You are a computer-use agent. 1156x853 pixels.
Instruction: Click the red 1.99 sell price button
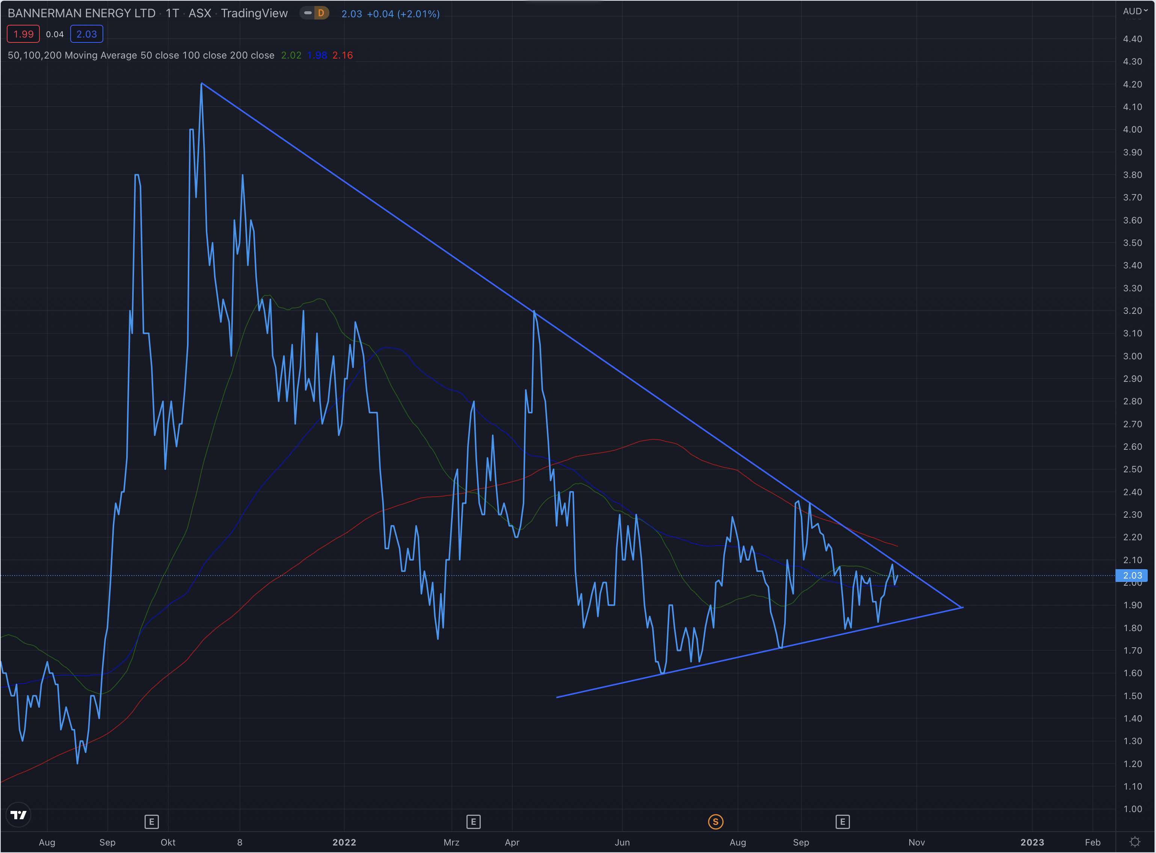point(23,34)
